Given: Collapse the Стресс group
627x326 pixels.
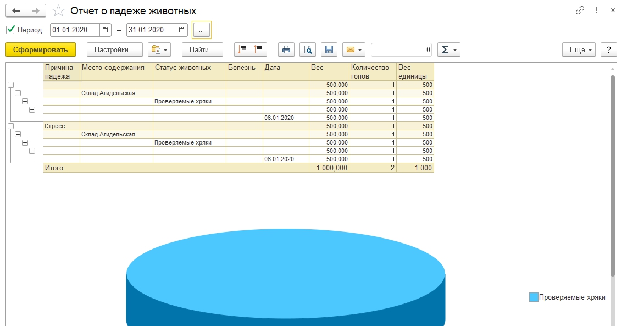Looking at the screenshot, I should (11, 126).
